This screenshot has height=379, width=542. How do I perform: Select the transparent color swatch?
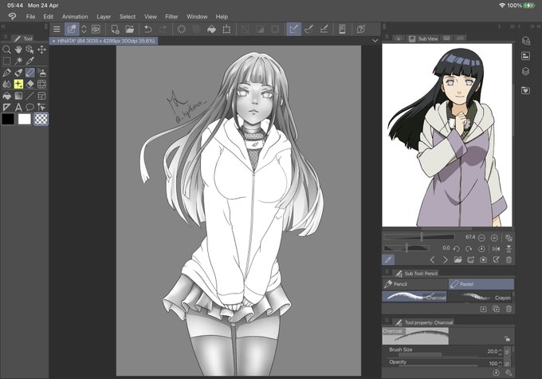click(41, 119)
